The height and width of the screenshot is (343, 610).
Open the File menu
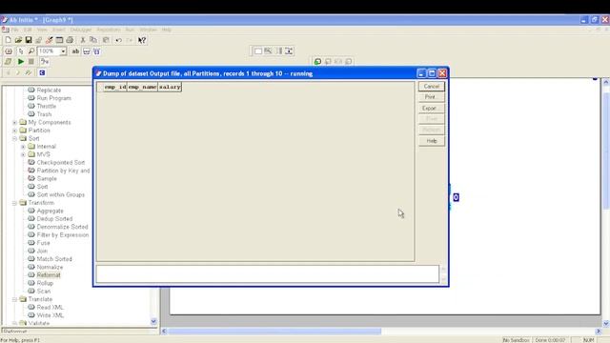[15, 30]
